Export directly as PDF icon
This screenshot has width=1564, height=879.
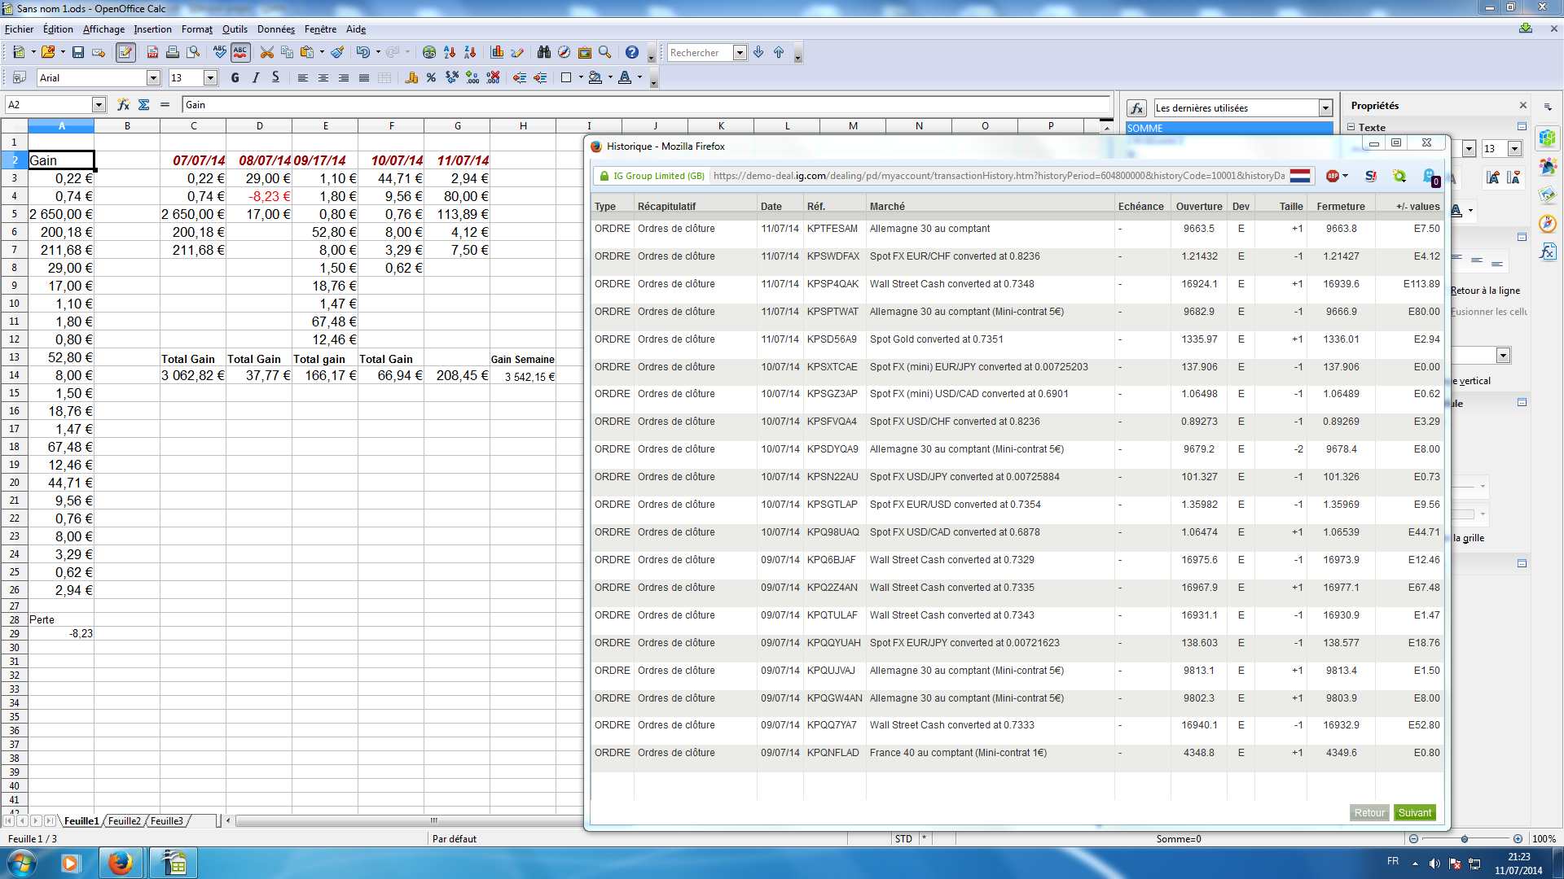tap(152, 53)
